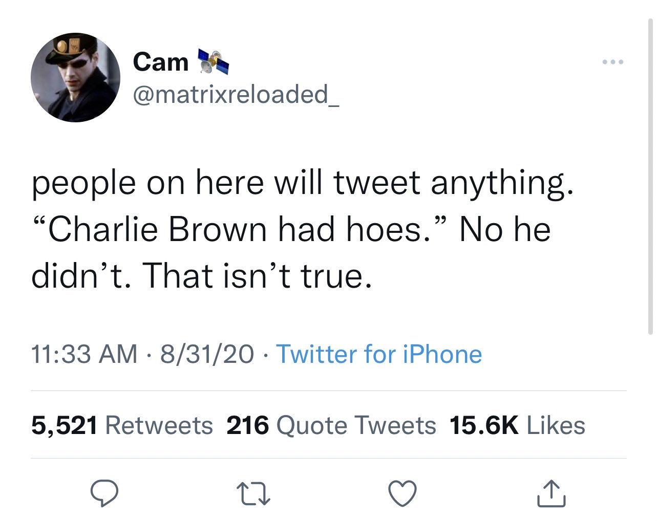Image resolution: width=657 pixels, height=521 pixels.
Task: Click the satellite emoji beside Cam
Action: pyautogui.click(x=213, y=61)
